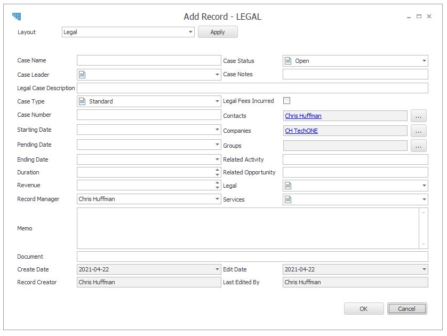This screenshot has width=447, height=336.
Task: Open the CH TechONE company link
Action: click(301, 131)
